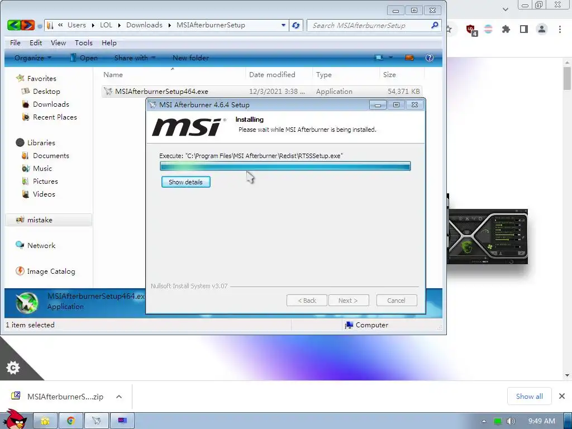Image resolution: width=572 pixels, height=429 pixels.
Task: Select the mistake item in sidebar
Action: [49, 220]
